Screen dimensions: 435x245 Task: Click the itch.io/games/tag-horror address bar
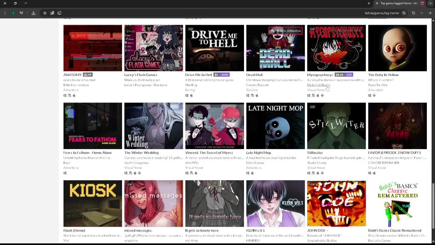point(382,13)
